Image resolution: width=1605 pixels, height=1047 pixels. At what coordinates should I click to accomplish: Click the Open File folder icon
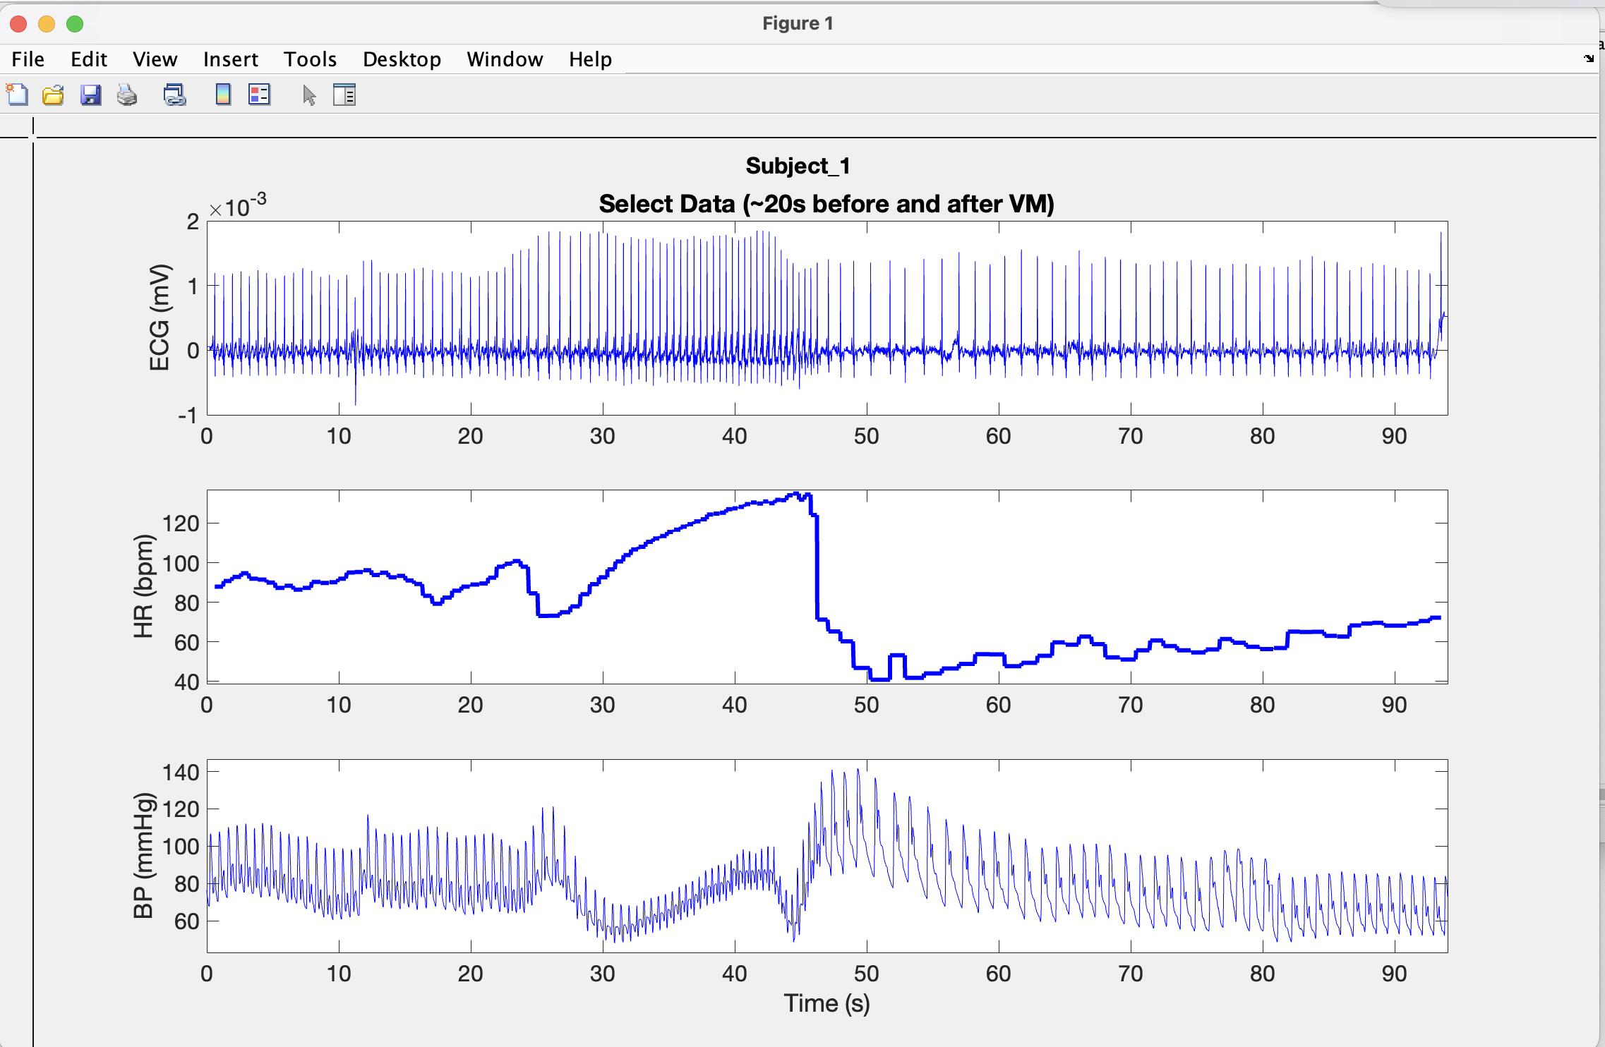[x=53, y=95]
